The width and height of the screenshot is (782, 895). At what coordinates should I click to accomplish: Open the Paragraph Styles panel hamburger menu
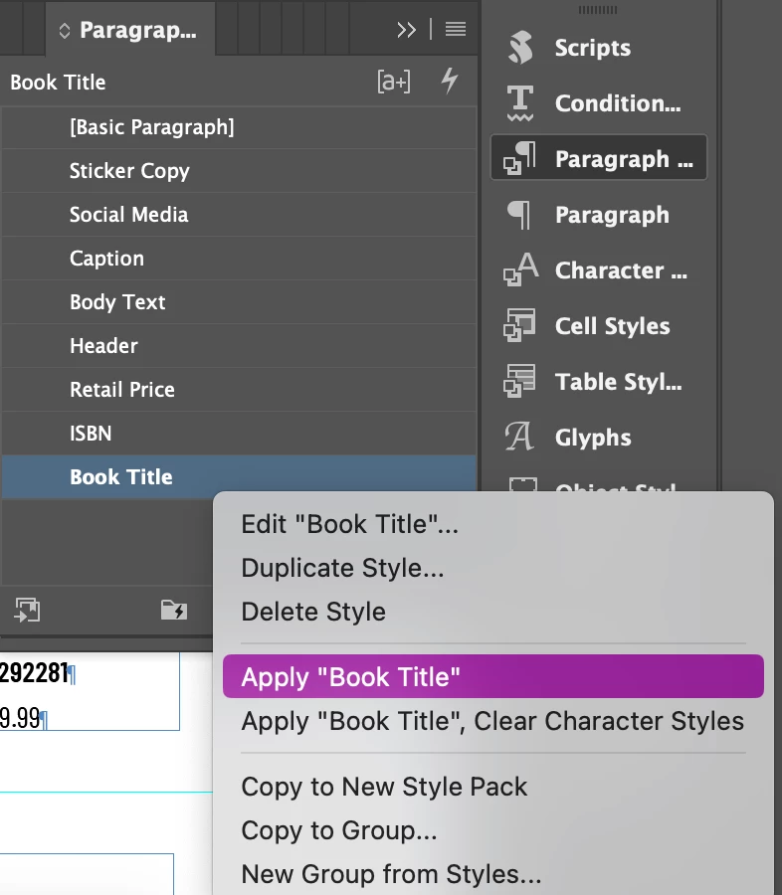point(456,29)
